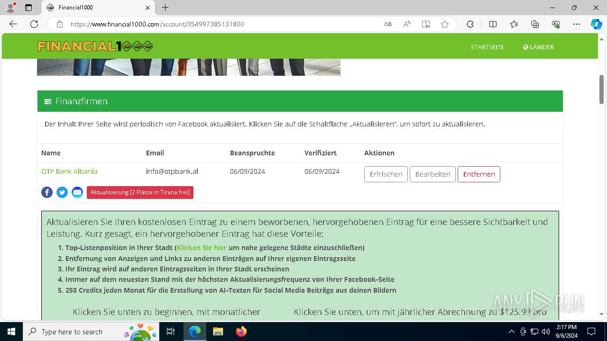The image size is (607, 341).
Task: Open the Copilot sidebar icon
Action: (596, 24)
